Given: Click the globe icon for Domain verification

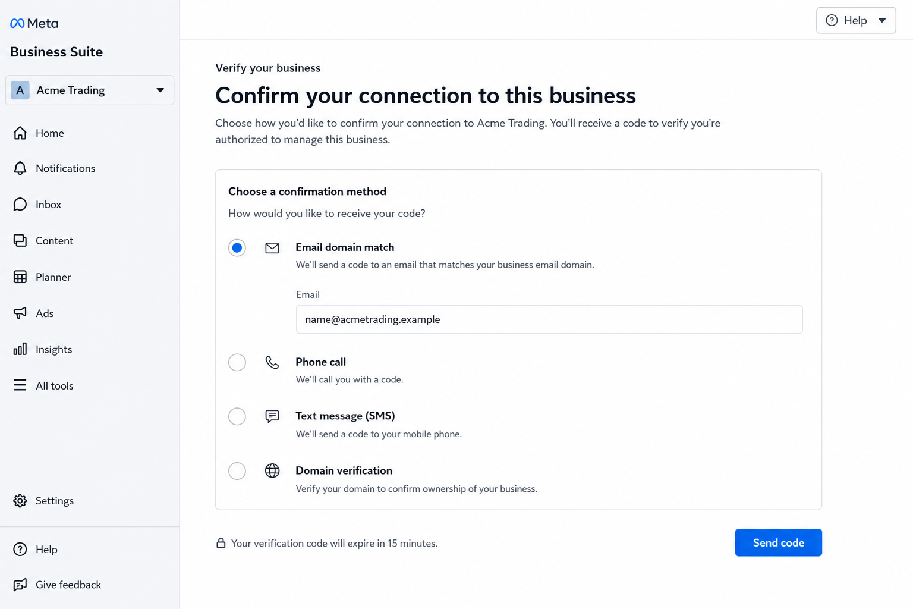Looking at the screenshot, I should [272, 471].
